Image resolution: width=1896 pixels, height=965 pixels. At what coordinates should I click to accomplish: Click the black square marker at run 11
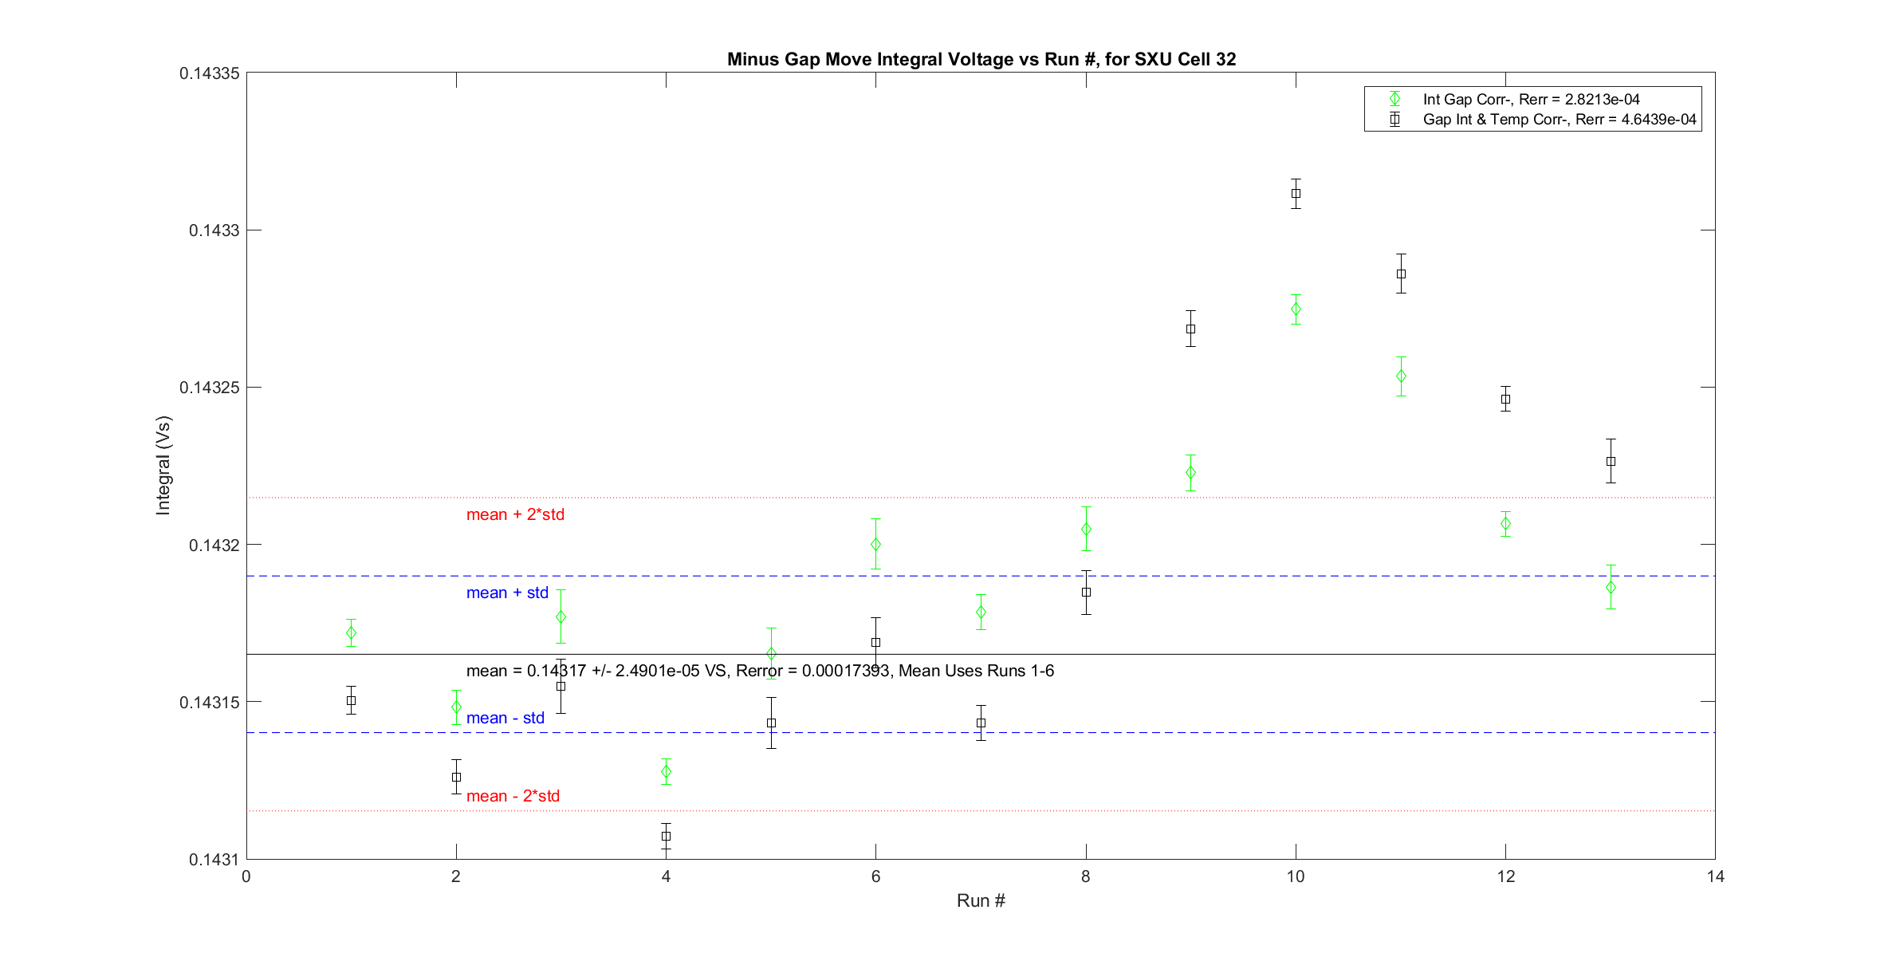pos(1401,274)
